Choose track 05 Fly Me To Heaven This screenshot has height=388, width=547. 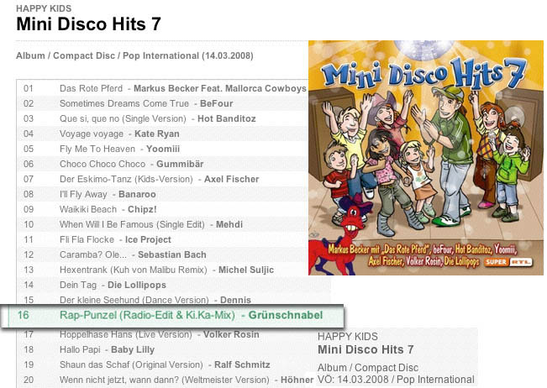(116, 149)
